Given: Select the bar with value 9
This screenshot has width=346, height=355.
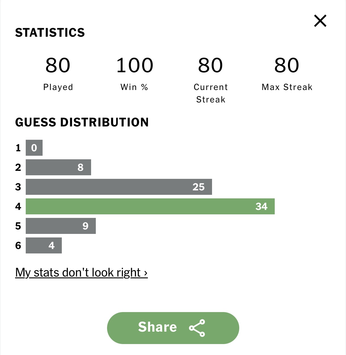Looking at the screenshot, I should pos(61,226).
